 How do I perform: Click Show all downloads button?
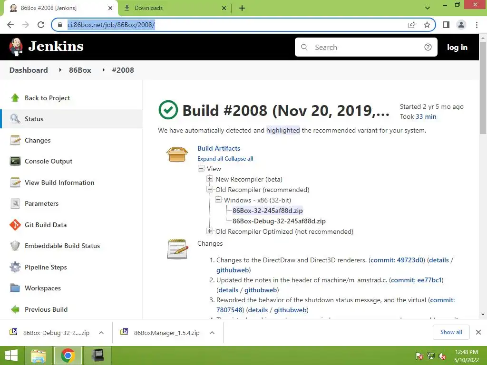point(451,332)
